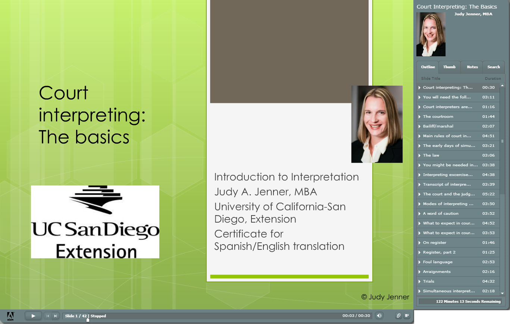Click 'University of California-San Diego, Extension' text
510x324 pixels.
pos(280,213)
